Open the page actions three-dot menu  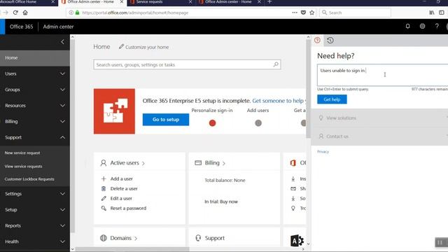[295, 13]
